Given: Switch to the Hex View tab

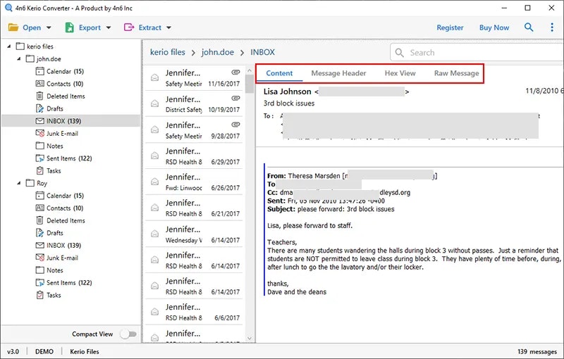Looking at the screenshot, I should click(x=400, y=73).
